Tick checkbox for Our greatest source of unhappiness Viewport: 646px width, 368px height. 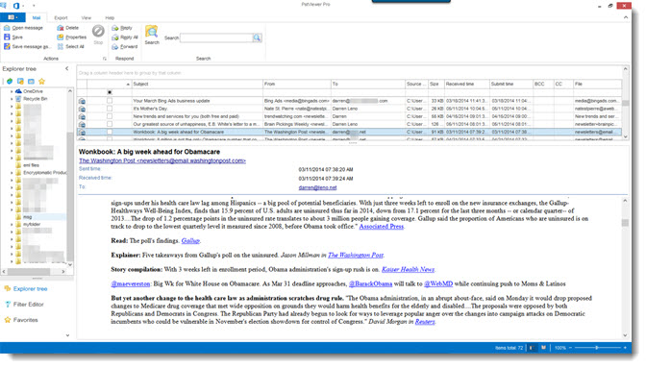coord(110,124)
